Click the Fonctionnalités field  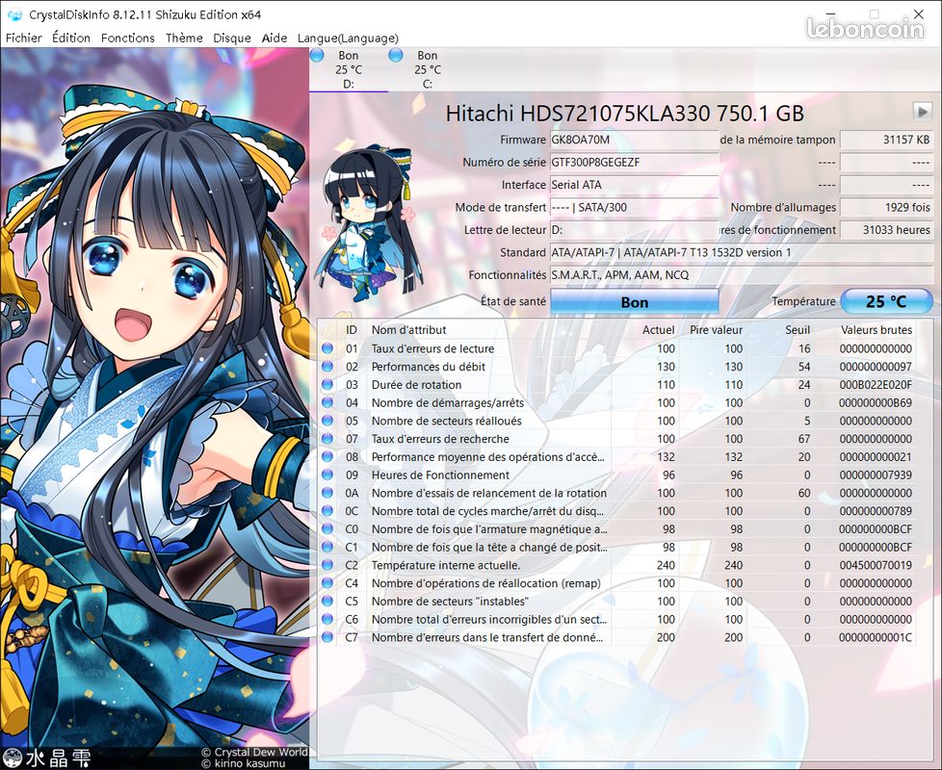(742, 275)
